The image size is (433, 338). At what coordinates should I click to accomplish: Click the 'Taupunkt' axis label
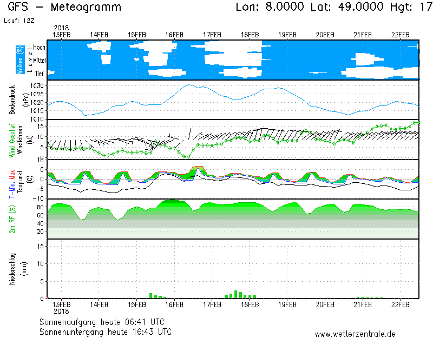(x=19, y=182)
